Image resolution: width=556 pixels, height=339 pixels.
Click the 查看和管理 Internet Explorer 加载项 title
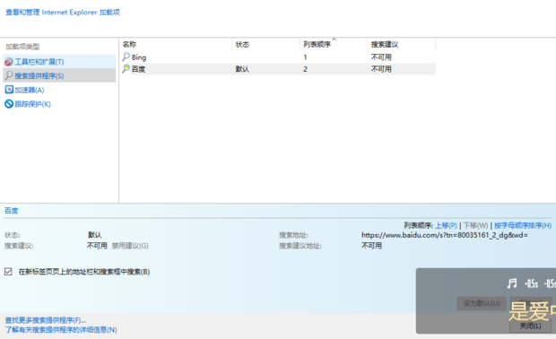tap(63, 12)
